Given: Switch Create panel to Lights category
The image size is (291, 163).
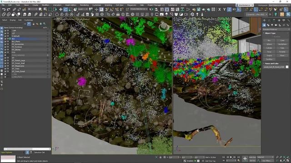Looking at the screenshot, I should pyautogui.click(x=272, y=25).
